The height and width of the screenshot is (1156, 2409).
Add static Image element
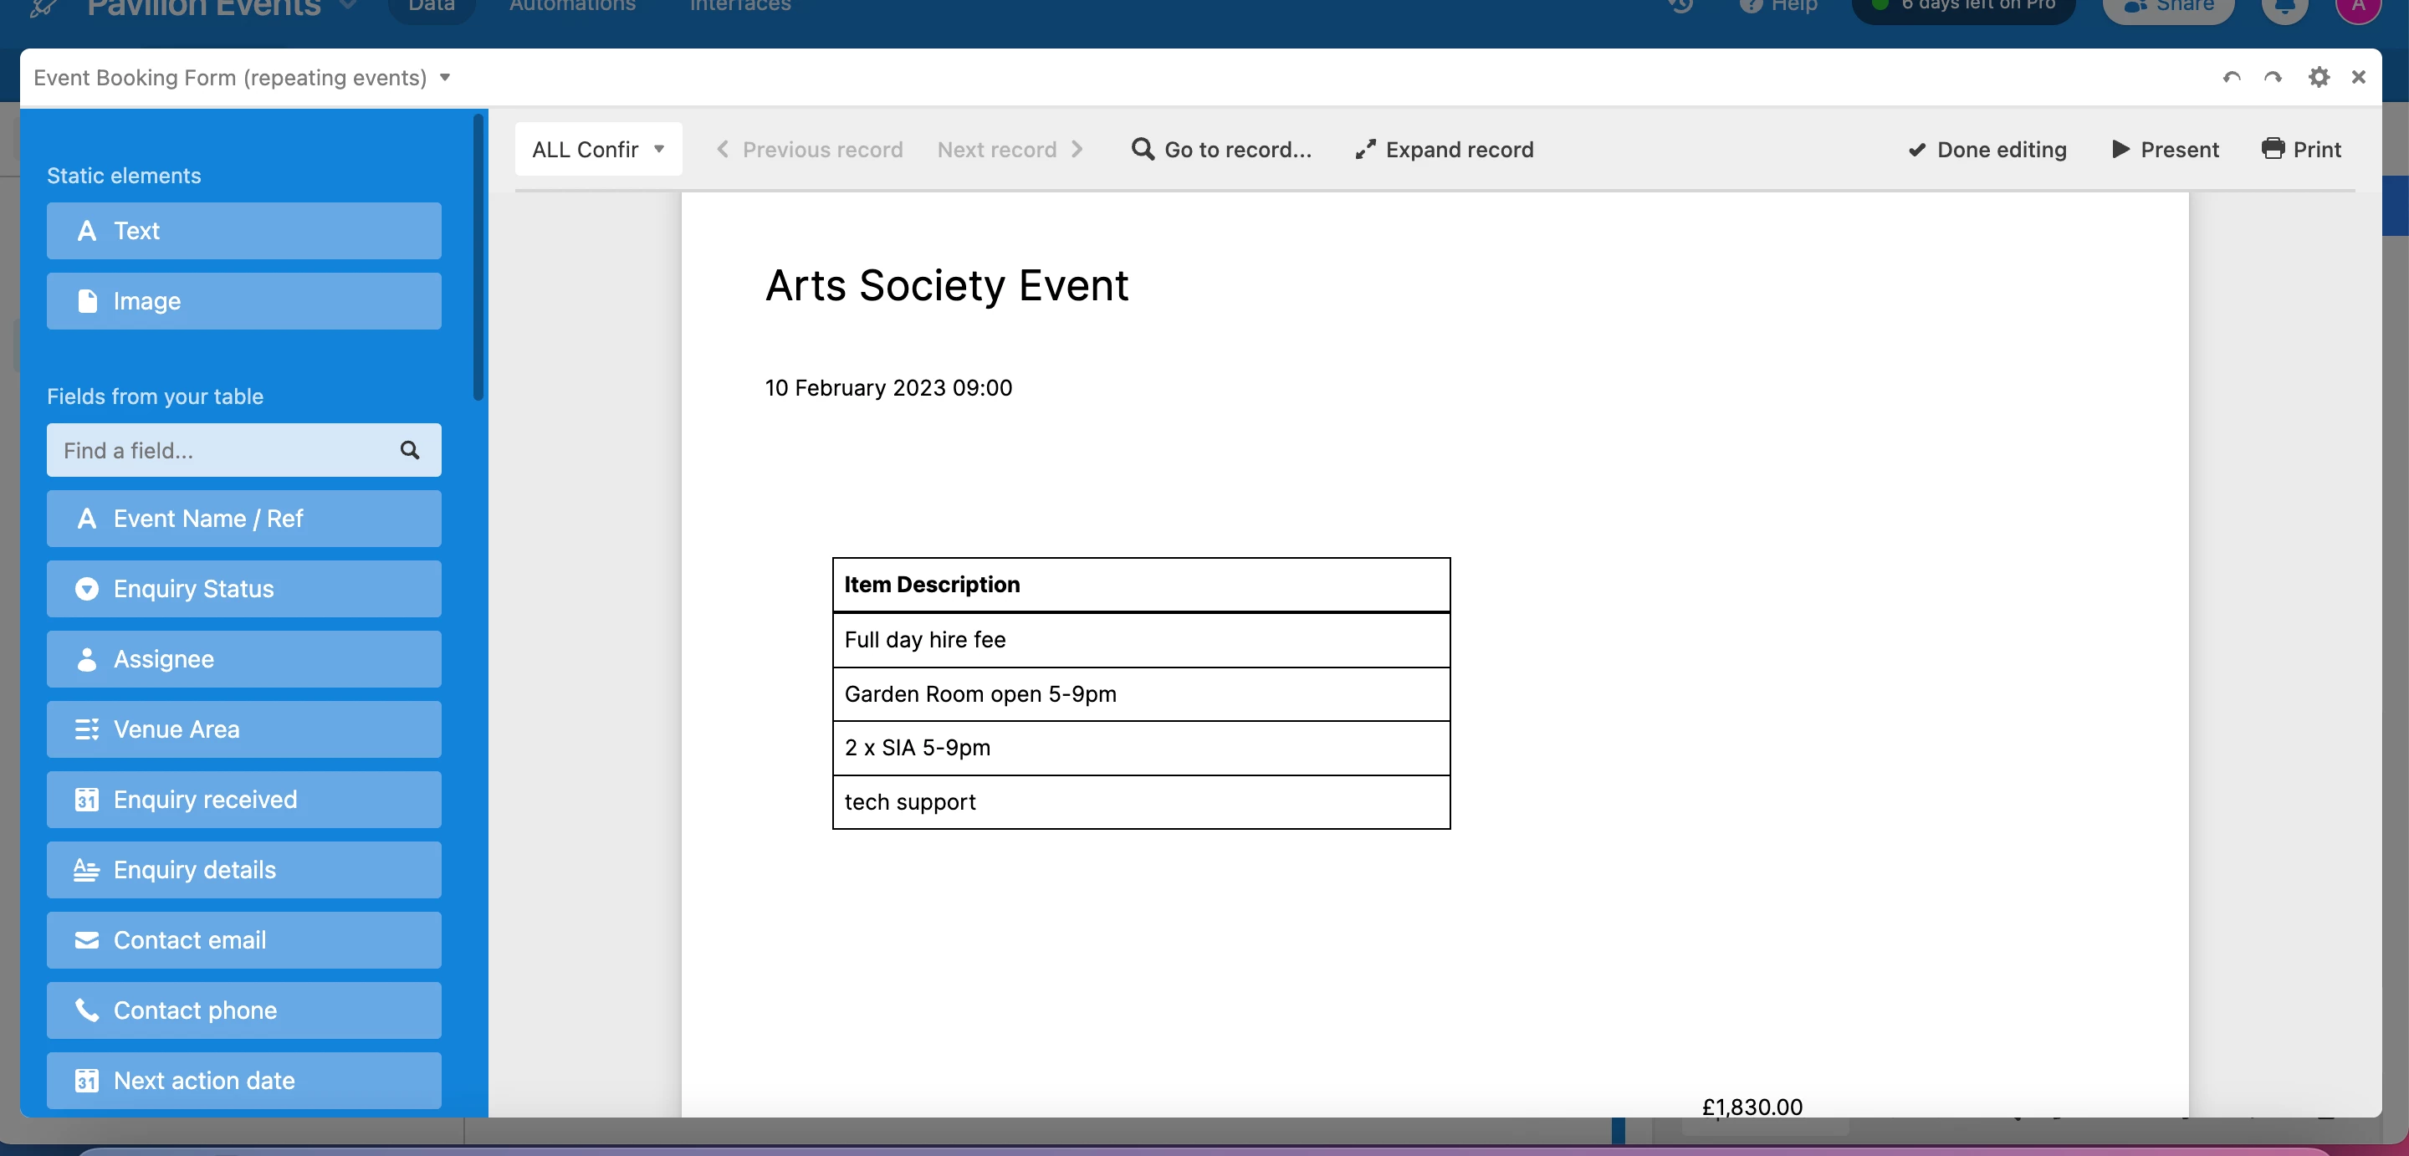243,301
